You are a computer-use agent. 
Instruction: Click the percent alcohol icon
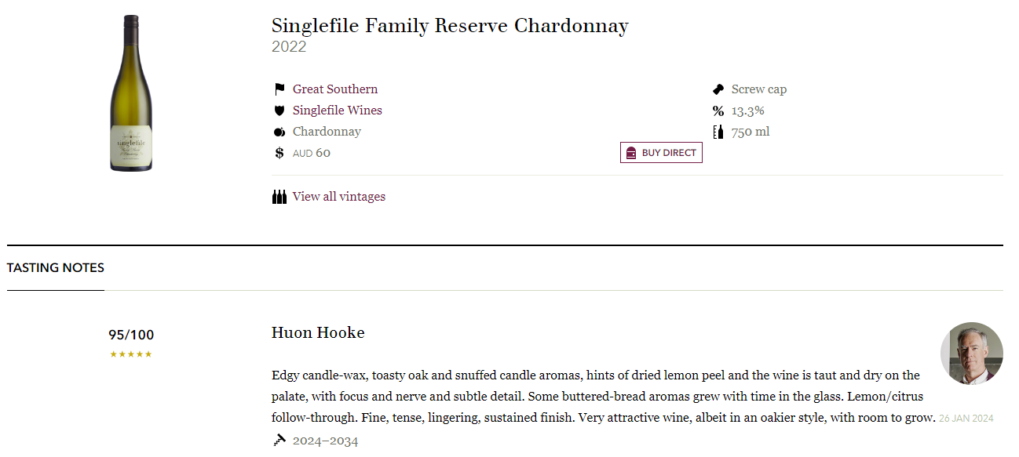click(x=718, y=111)
